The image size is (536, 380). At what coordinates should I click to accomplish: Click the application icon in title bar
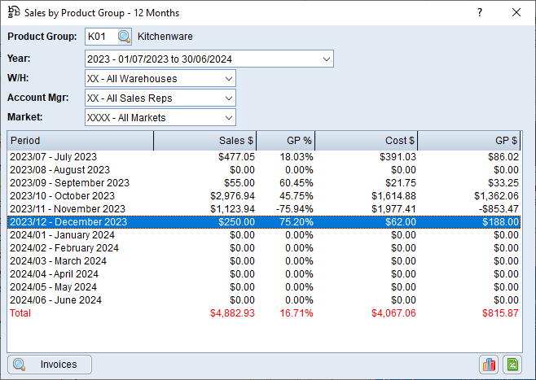point(14,13)
